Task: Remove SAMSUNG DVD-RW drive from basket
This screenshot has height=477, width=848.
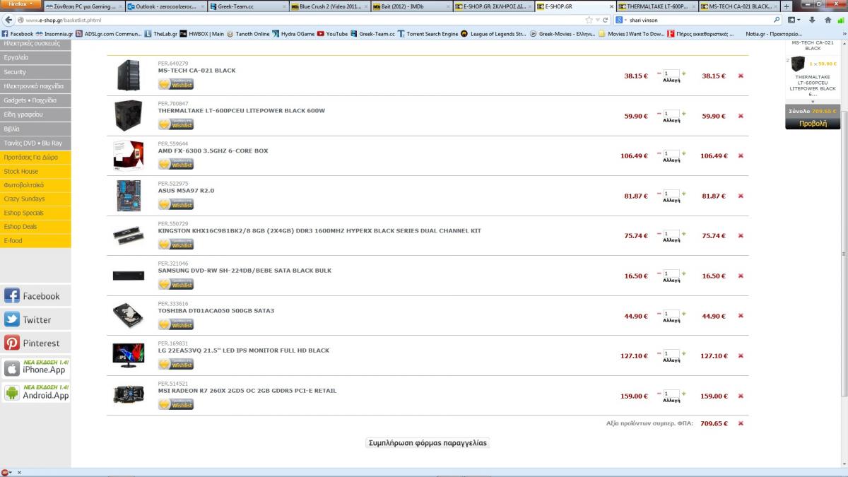Action: click(741, 276)
